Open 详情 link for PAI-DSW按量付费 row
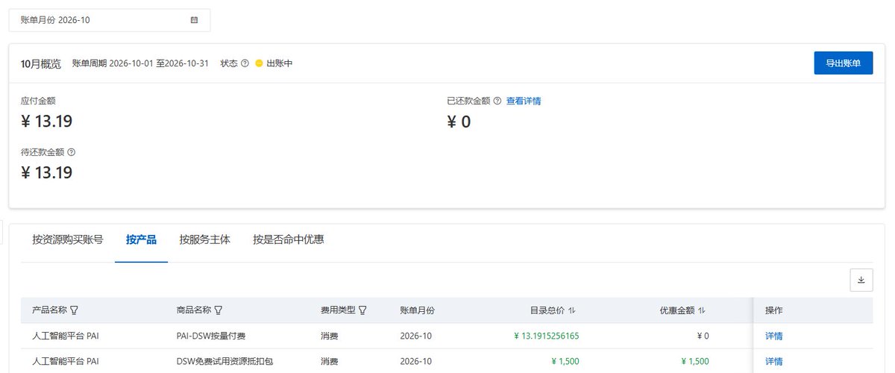The width and height of the screenshot is (895, 373). (774, 336)
